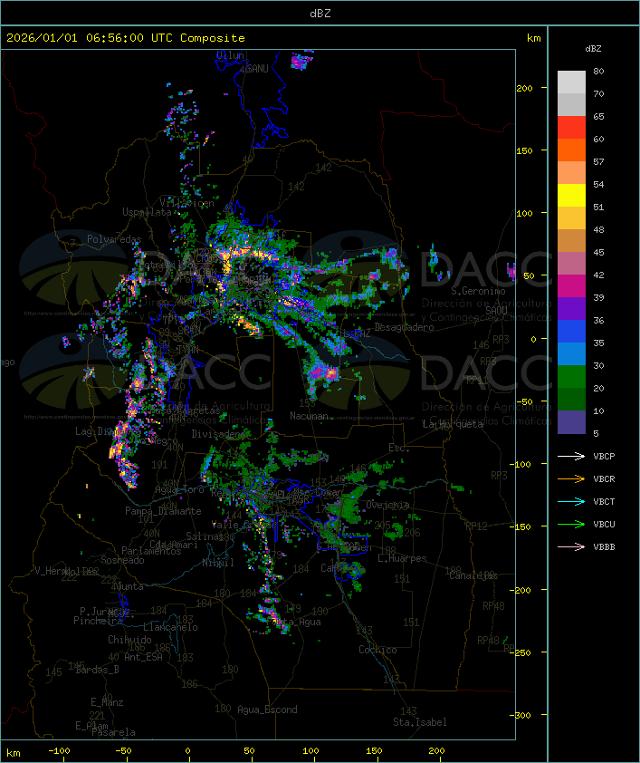The image size is (640, 763).
Task: Click the Pampa_Diamante place label
Action: [163, 511]
